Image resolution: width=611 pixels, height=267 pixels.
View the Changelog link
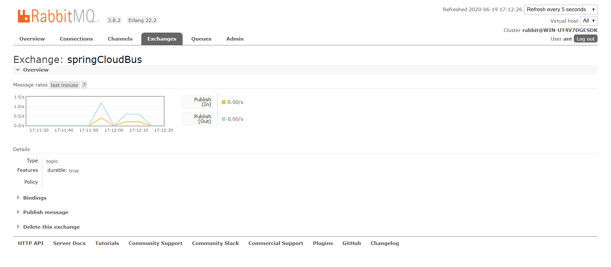pos(385,243)
